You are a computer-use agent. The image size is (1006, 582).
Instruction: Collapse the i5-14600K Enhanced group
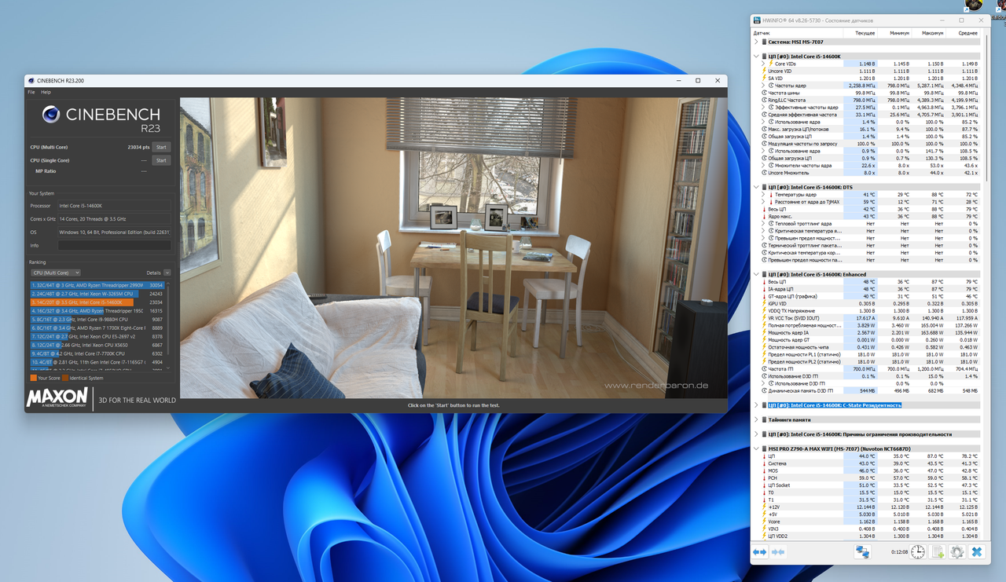coord(756,275)
